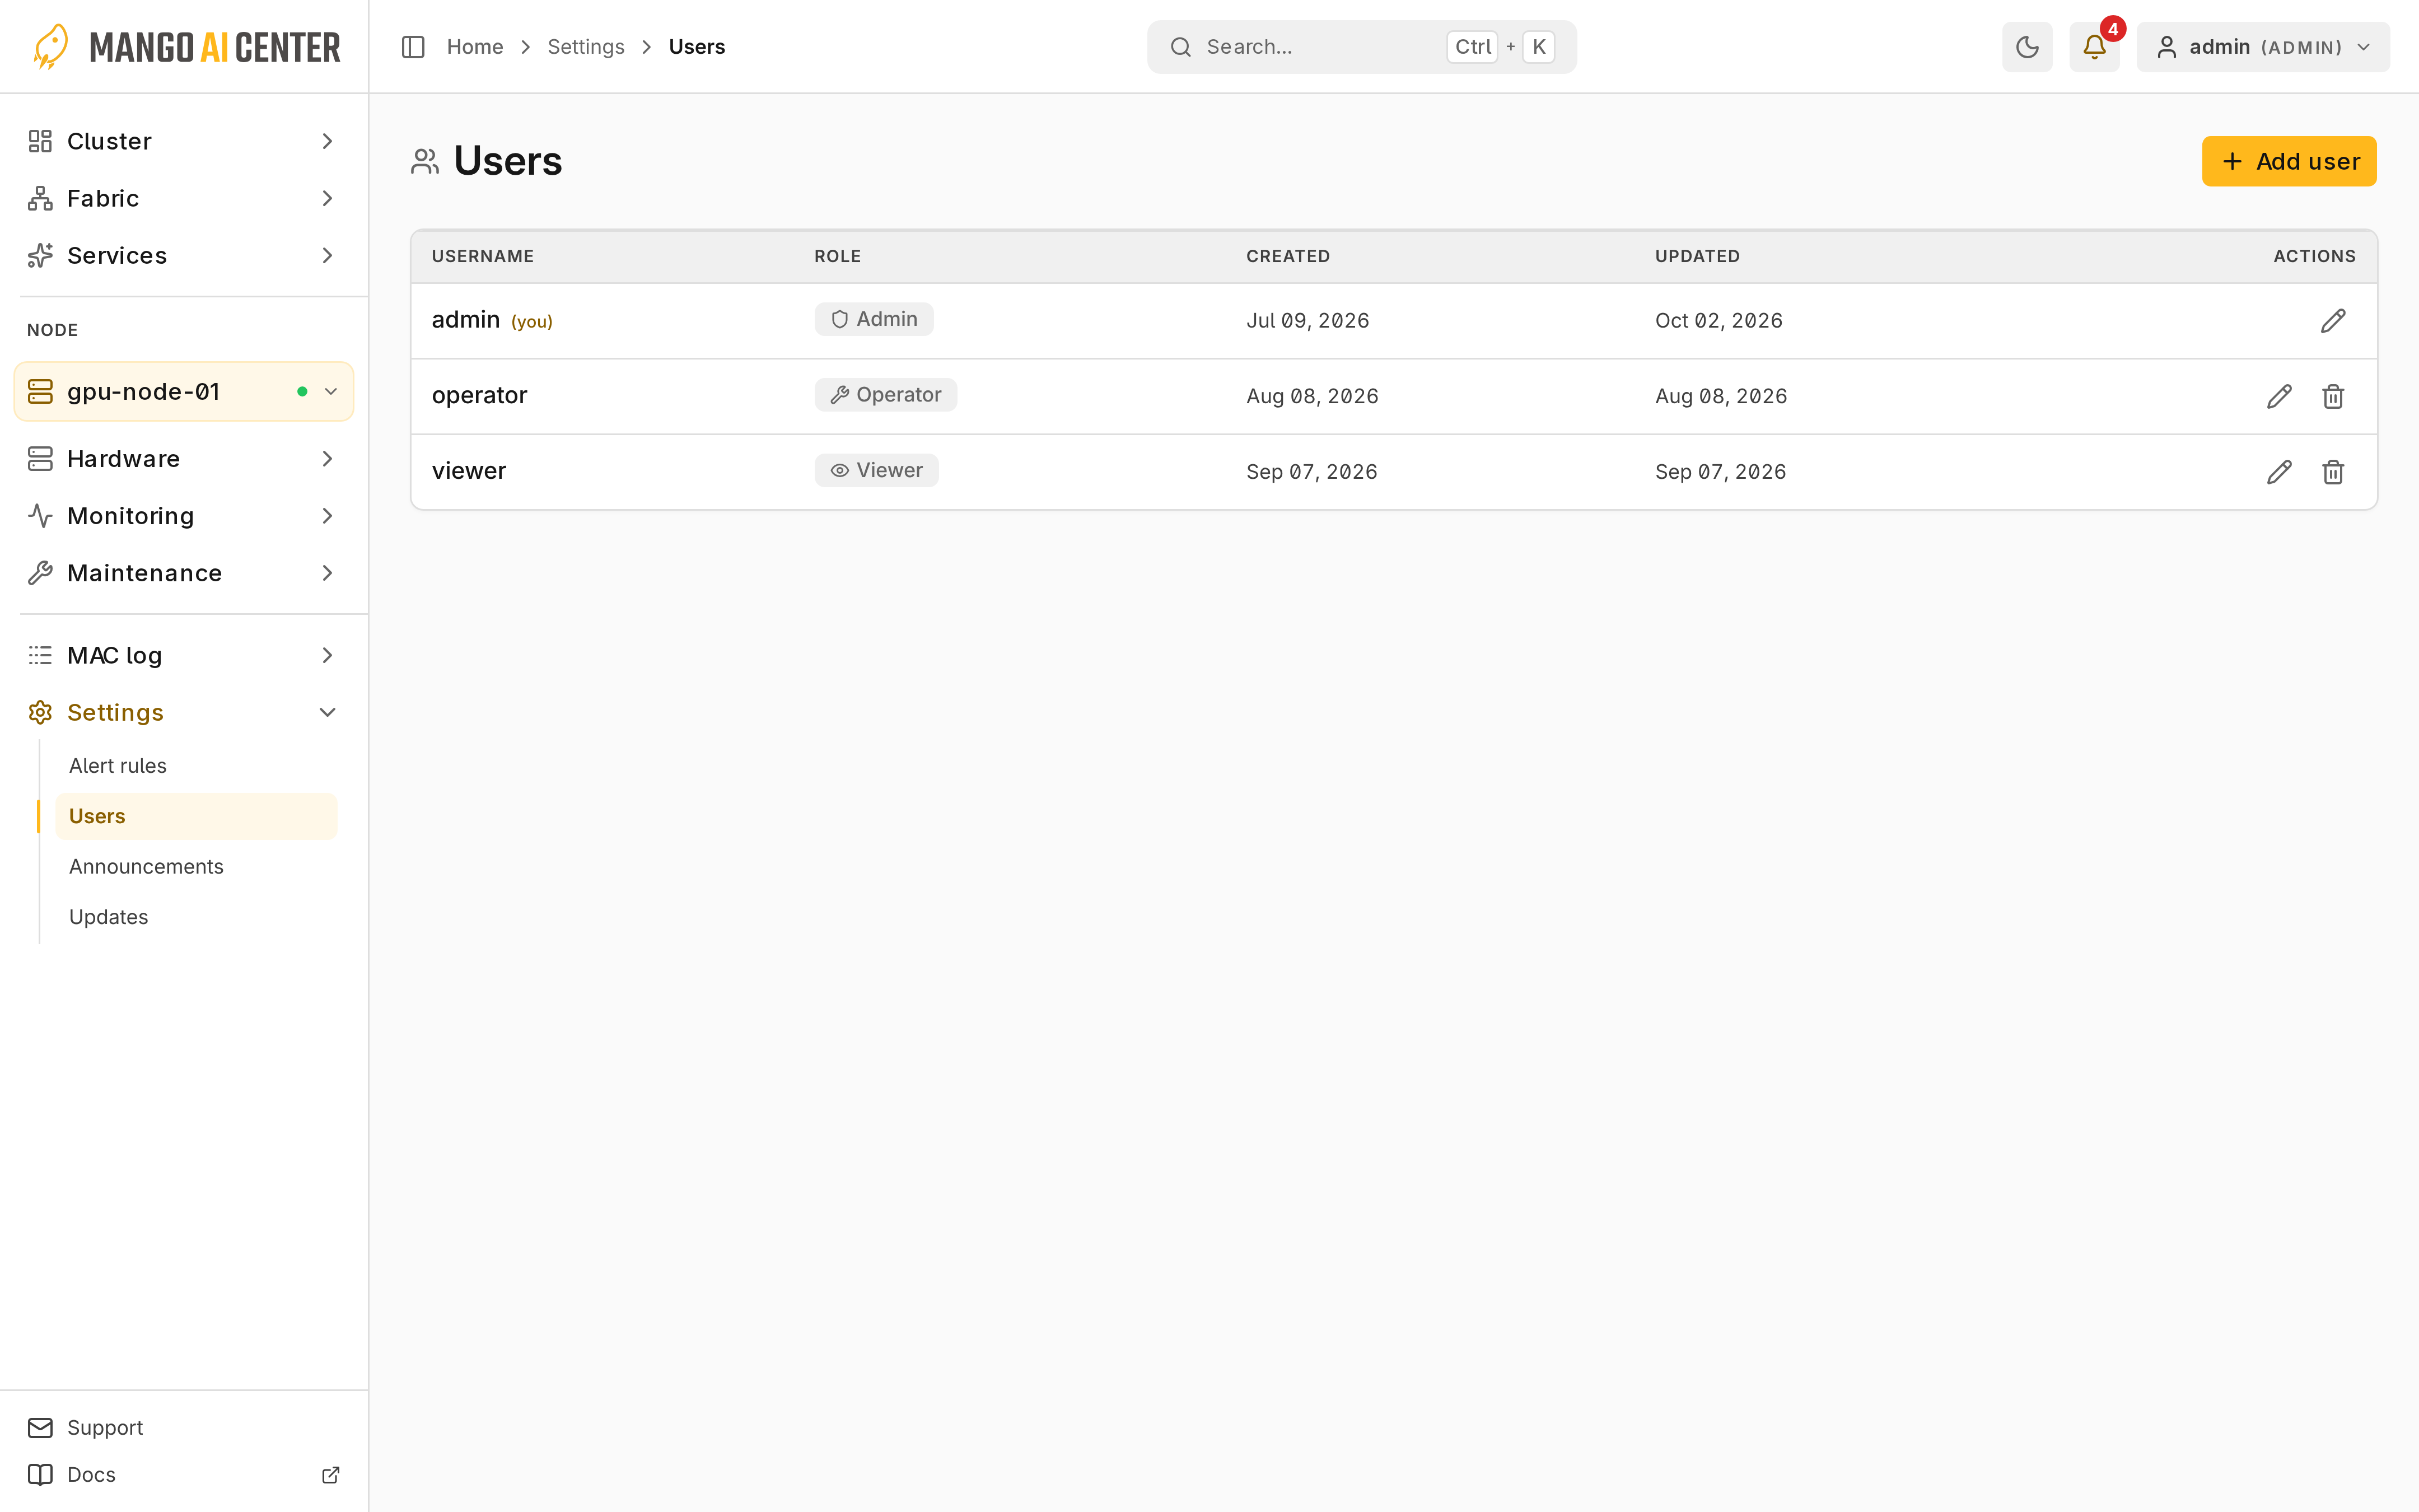Expand the Cluster sidebar section

coord(184,141)
